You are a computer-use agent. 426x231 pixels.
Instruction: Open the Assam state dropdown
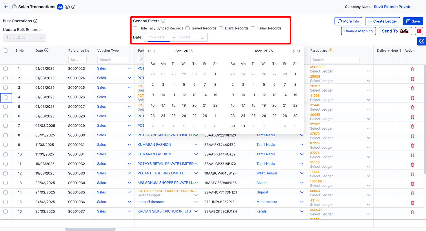click(x=302, y=183)
